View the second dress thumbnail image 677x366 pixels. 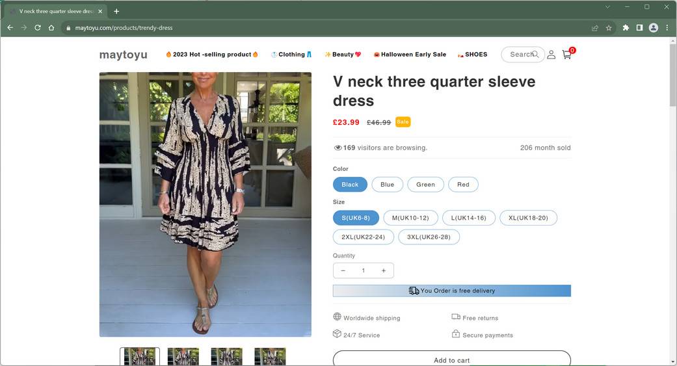pos(183,356)
